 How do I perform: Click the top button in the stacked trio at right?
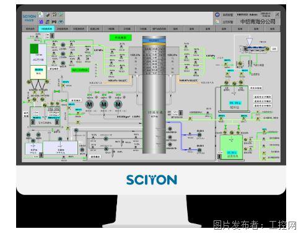(263, 97)
